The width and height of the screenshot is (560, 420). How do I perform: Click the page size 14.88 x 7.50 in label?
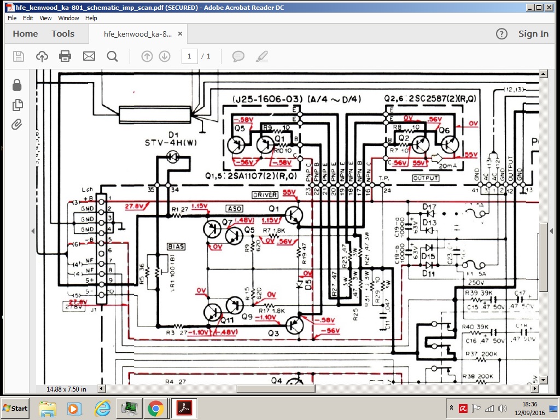tap(66, 389)
